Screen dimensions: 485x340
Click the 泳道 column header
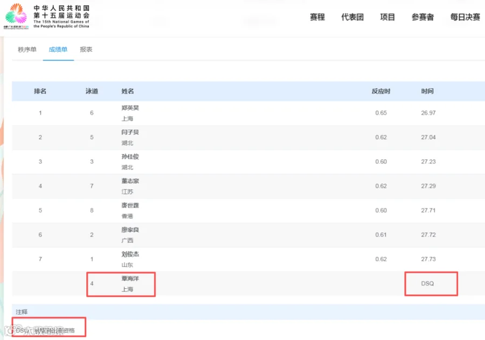(92, 91)
